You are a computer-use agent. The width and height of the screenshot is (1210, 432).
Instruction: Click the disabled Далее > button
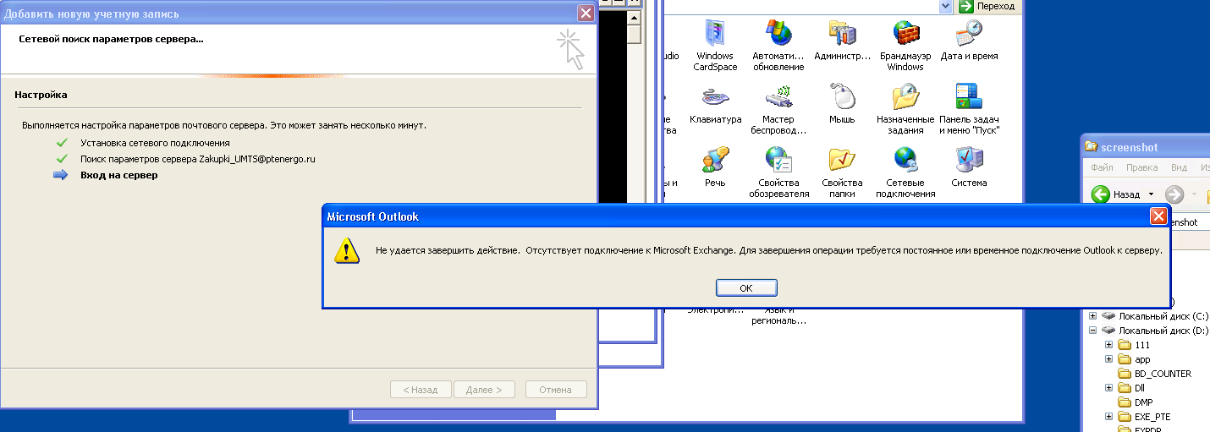tap(484, 390)
